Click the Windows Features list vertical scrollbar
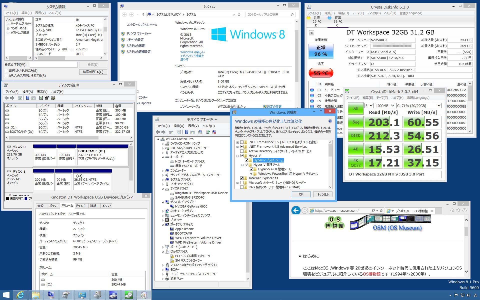Screen dimensions: 480x300 click(x=330, y=164)
